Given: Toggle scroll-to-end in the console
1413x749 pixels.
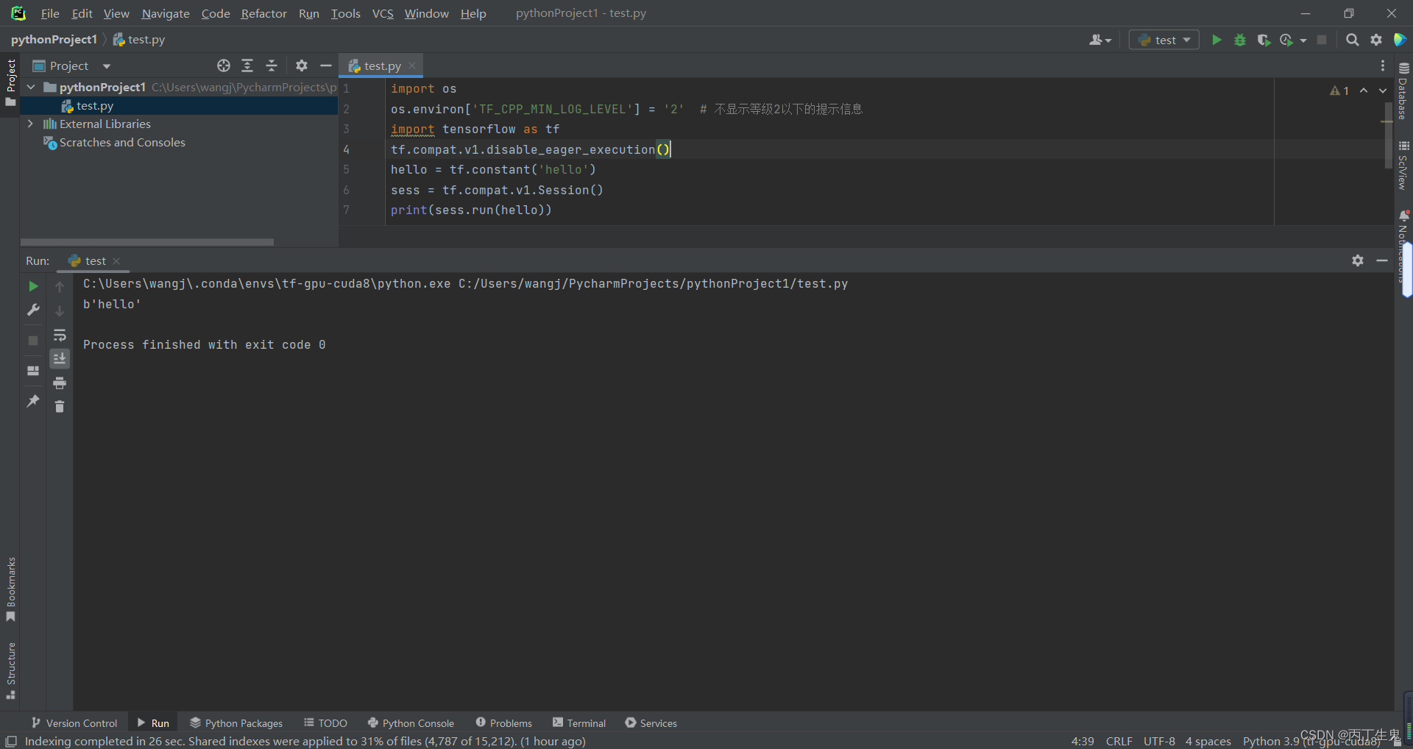Looking at the screenshot, I should pos(60,359).
